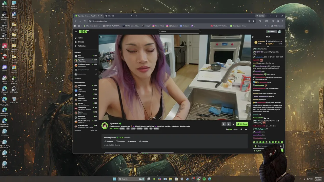Collapse the chat panel icon

[x=253, y=37]
